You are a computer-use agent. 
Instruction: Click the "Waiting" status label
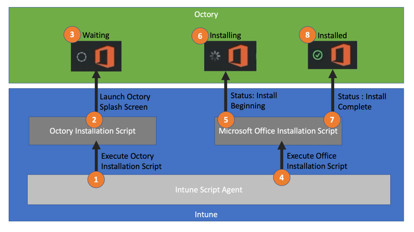coord(96,35)
